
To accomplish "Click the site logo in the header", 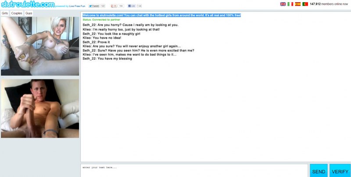I will tap(27, 5).
